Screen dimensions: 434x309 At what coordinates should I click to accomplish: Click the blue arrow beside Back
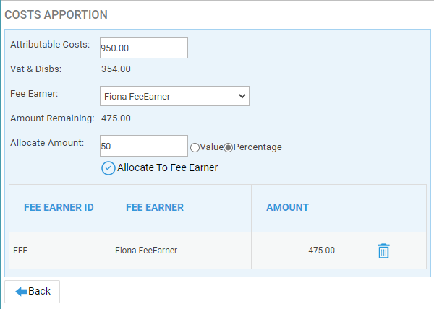21,292
